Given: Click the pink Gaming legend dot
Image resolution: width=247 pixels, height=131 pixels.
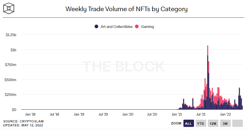Looking at the screenshot, I should 137,27.
